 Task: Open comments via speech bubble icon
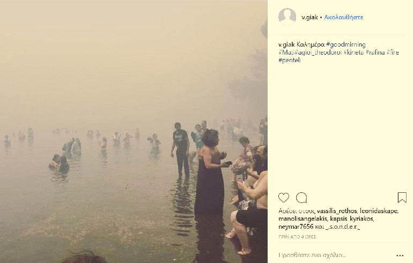(x=301, y=198)
